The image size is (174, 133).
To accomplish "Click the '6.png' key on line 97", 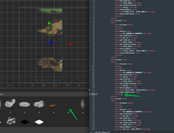I will click(118, 60).
